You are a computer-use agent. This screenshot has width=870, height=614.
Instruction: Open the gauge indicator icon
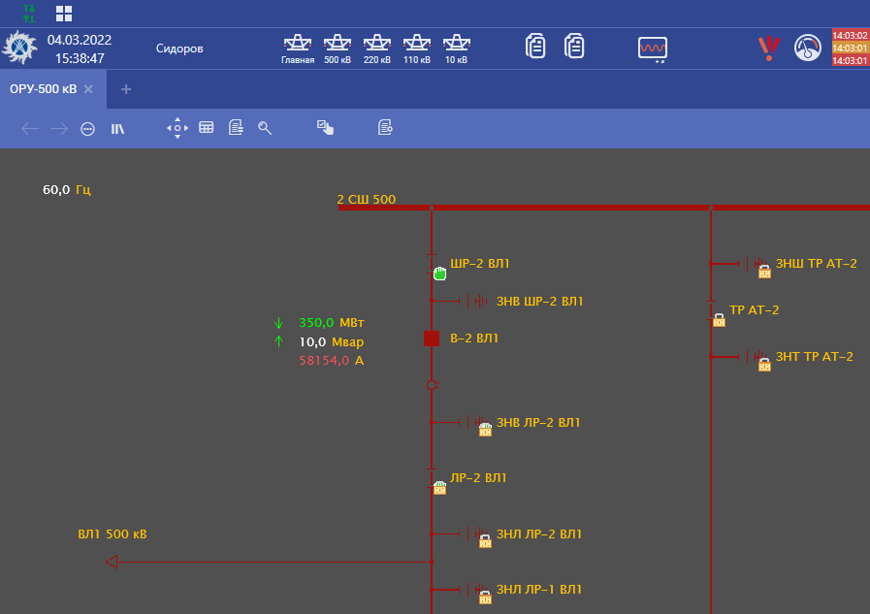[807, 48]
